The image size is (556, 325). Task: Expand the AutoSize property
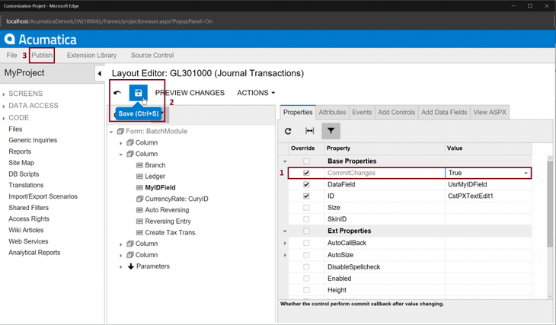tap(285, 255)
